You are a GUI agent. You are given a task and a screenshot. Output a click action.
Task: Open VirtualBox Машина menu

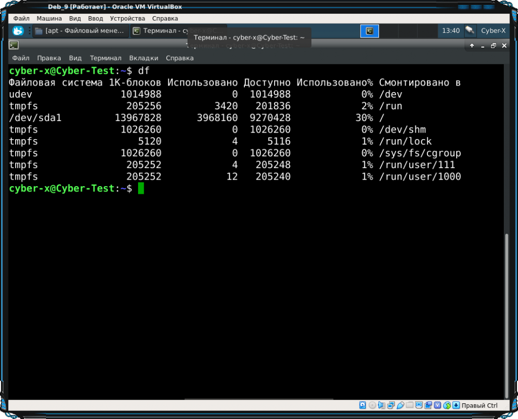pos(49,18)
